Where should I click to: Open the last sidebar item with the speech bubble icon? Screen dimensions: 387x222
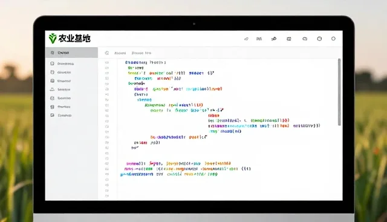click(x=71, y=115)
